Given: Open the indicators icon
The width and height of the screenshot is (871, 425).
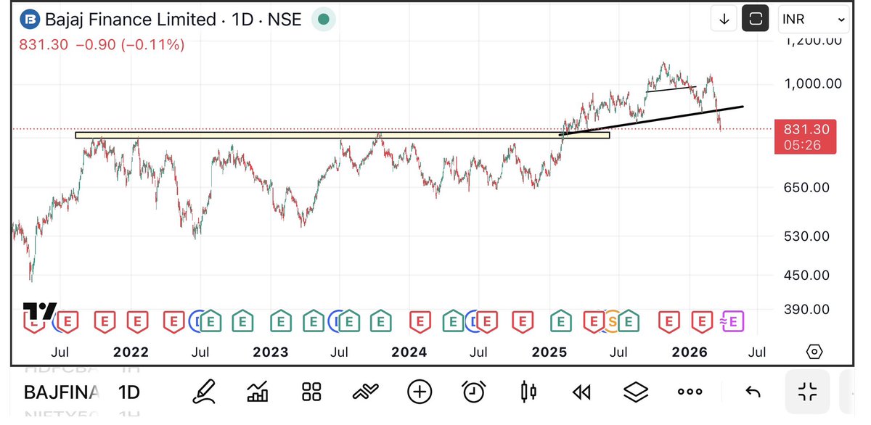Looking at the screenshot, I should click(257, 392).
